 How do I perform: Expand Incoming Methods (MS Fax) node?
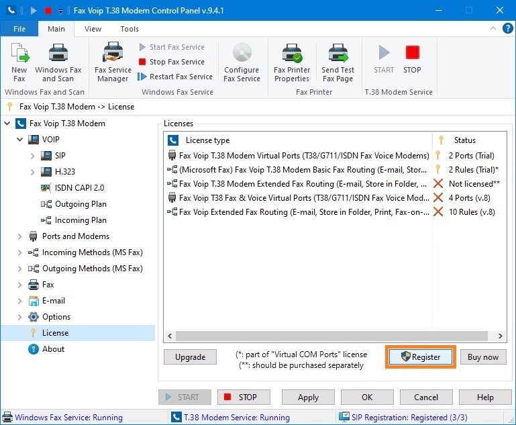coord(19,252)
